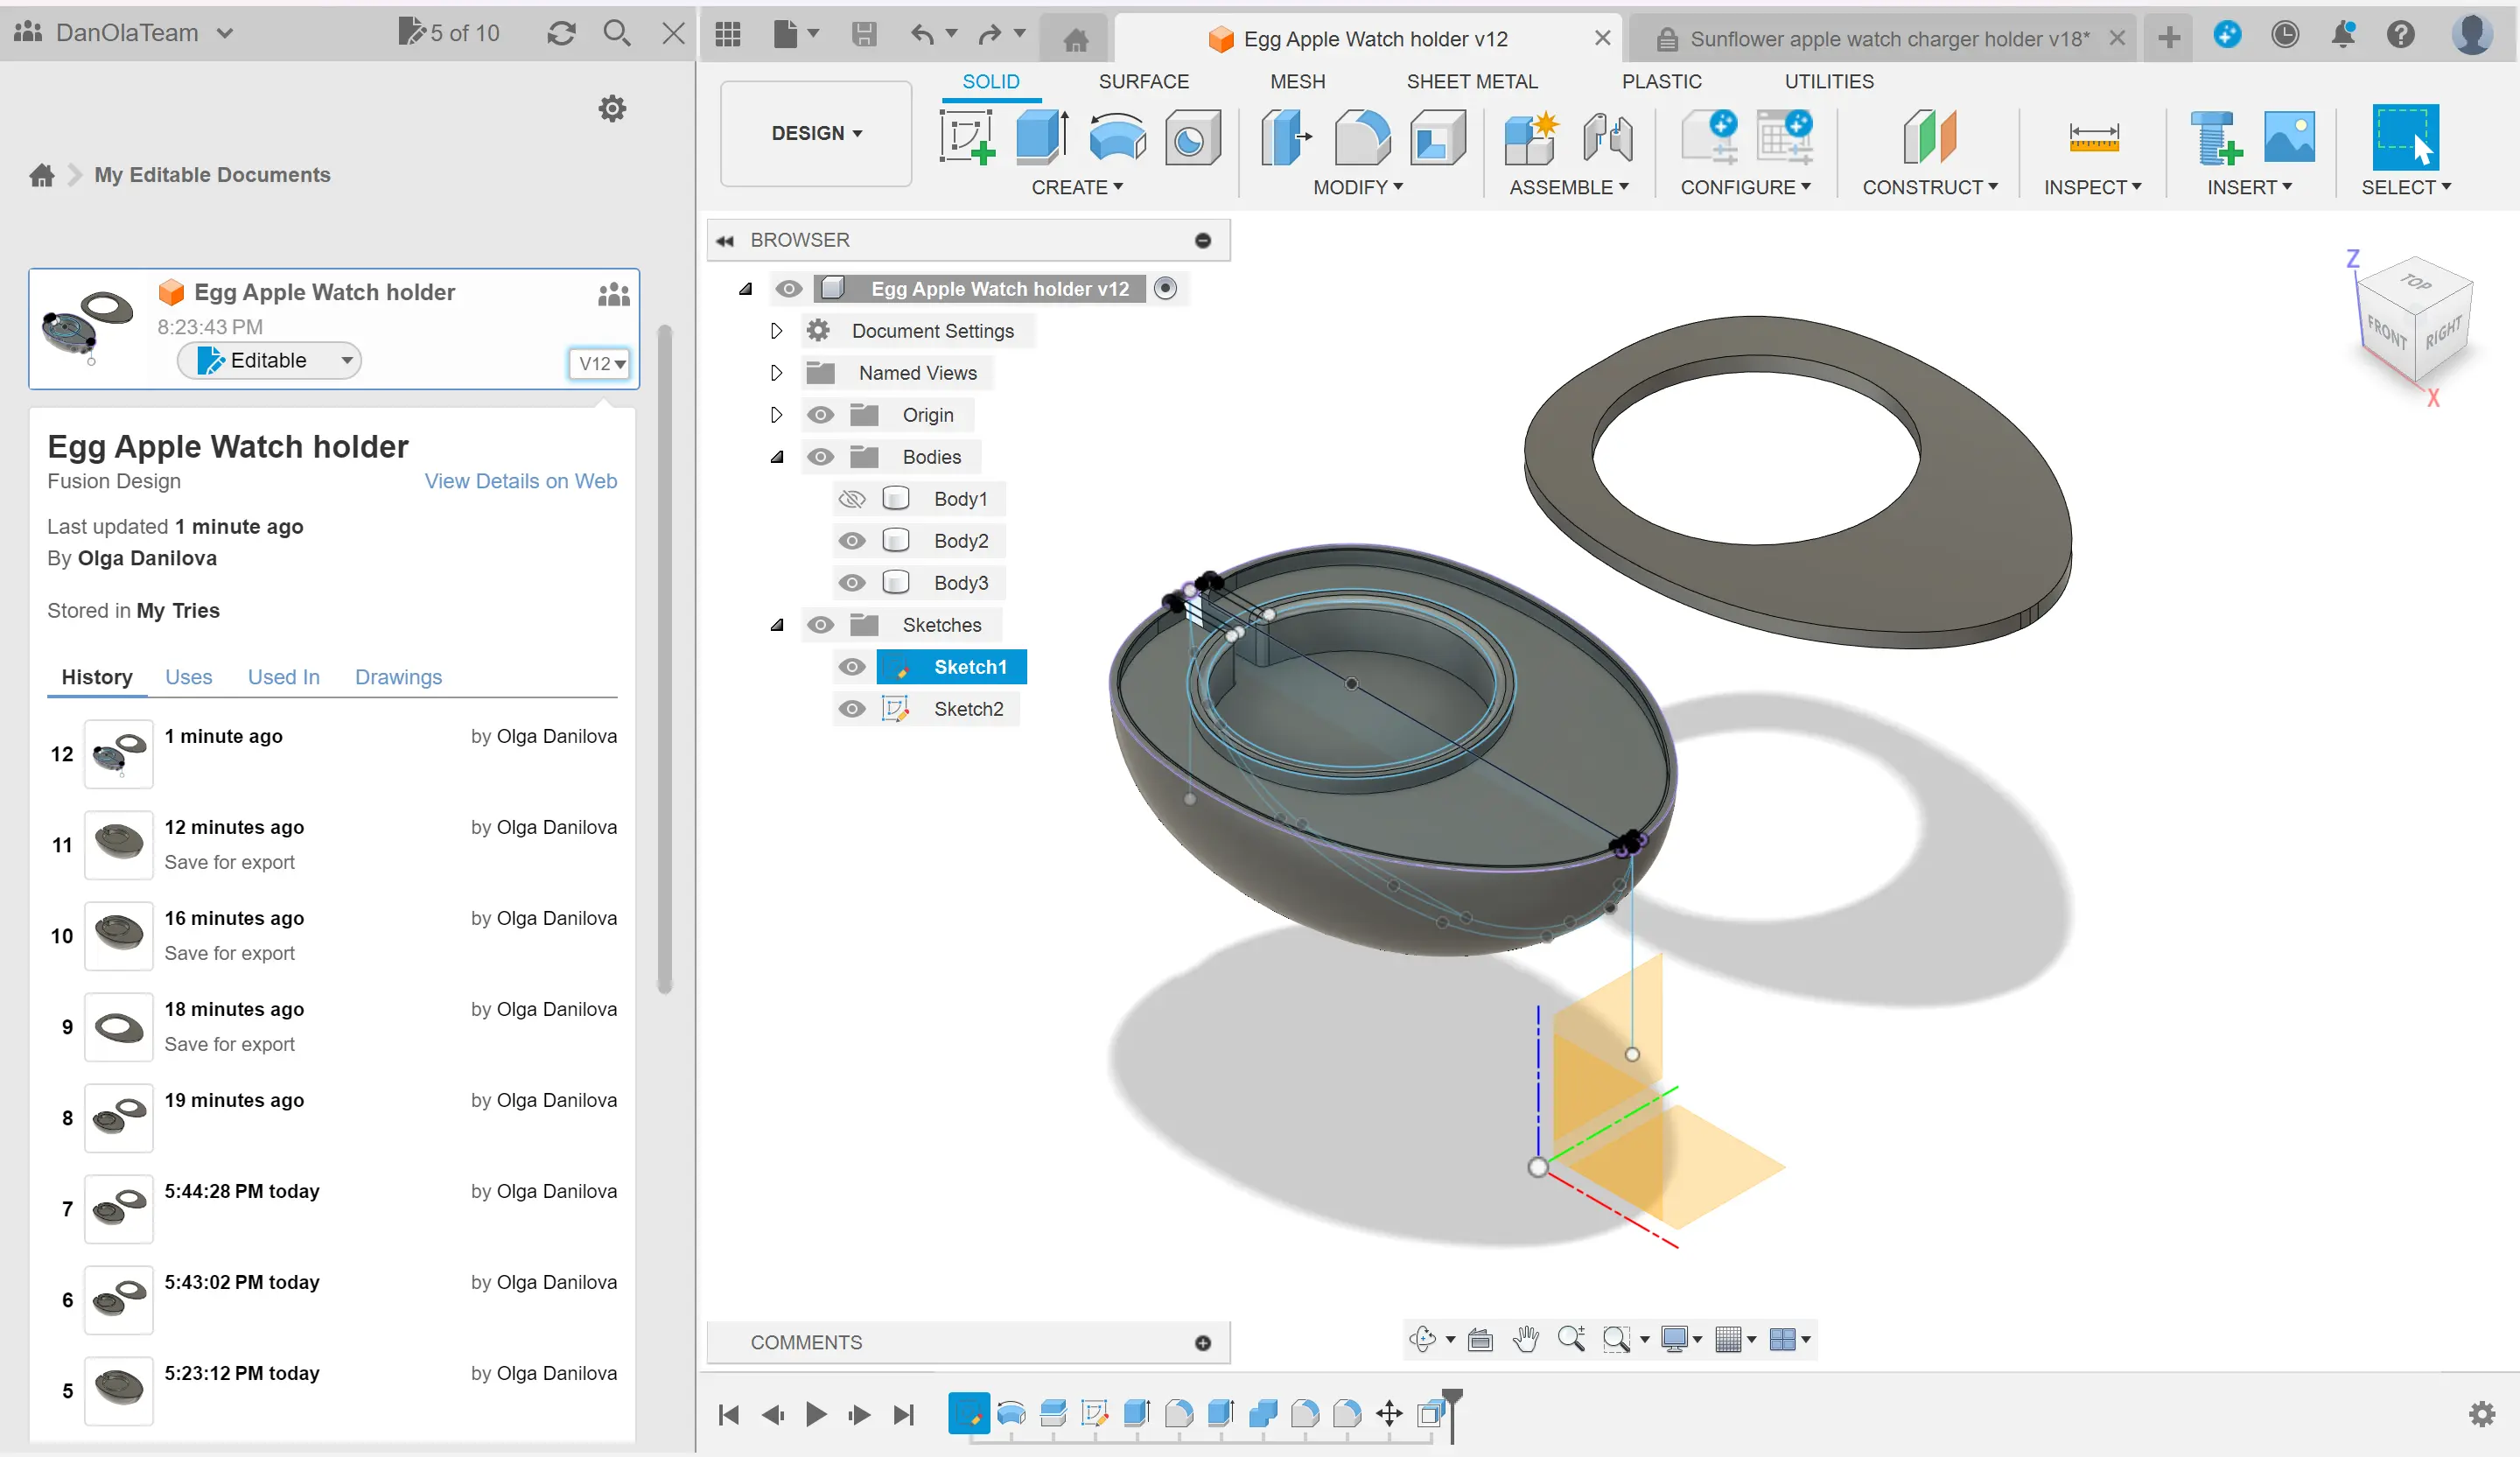This screenshot has height=1457, width=2520.
Task: Toggle visibility of Origin folder
Action: click(x=820, y=415)
